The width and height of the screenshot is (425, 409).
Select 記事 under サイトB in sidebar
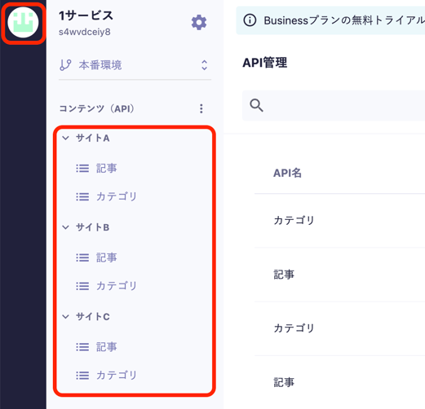coord(106,257)
